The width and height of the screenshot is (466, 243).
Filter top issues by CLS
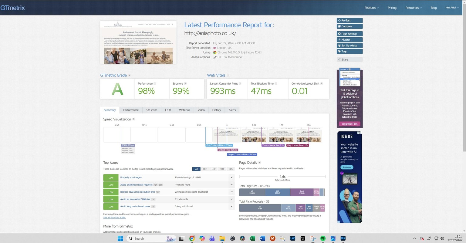(x=231, y=169)
